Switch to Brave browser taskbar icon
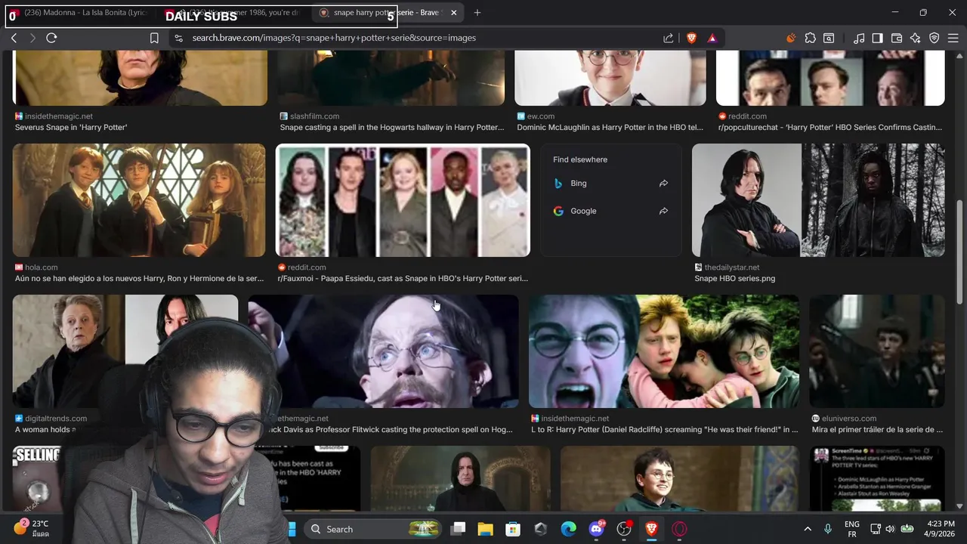 651,529
